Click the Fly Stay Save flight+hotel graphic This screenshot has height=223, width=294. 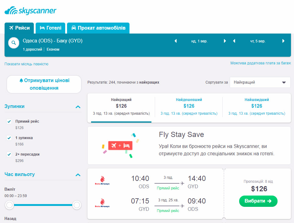pyautogui.click(x=121, y=146)
